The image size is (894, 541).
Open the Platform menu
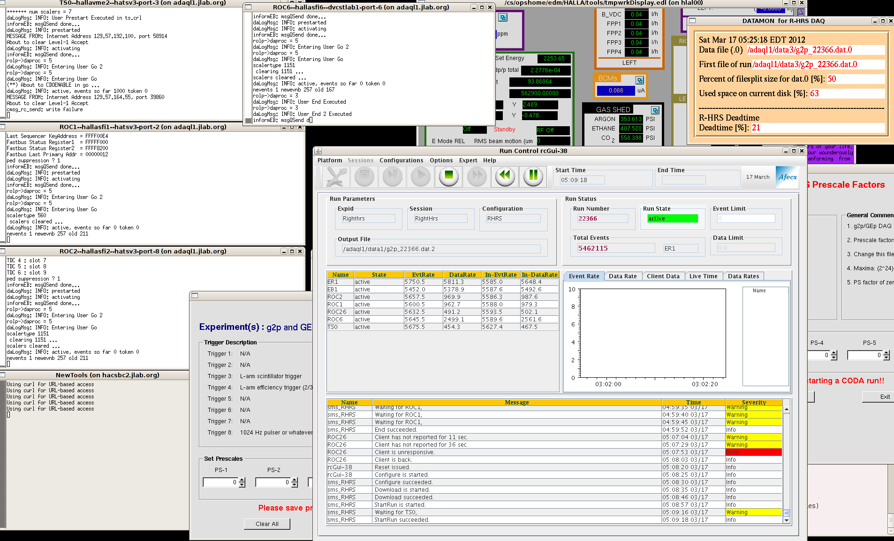tap(330, 160)
